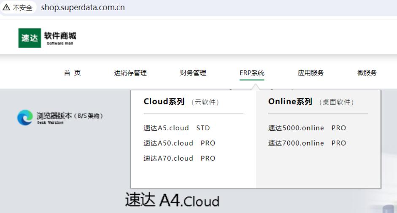Viewport: 397px width, 213px height.
Task: Open 速达A5.cloud STD product link
Action: 177,128
